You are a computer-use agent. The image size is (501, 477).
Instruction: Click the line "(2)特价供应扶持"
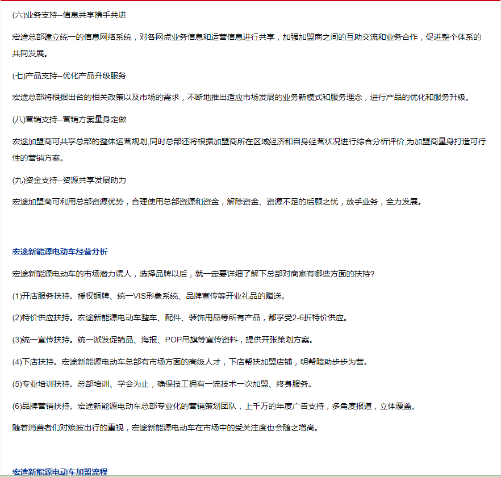pyautogui.click(x=181, y=318)
